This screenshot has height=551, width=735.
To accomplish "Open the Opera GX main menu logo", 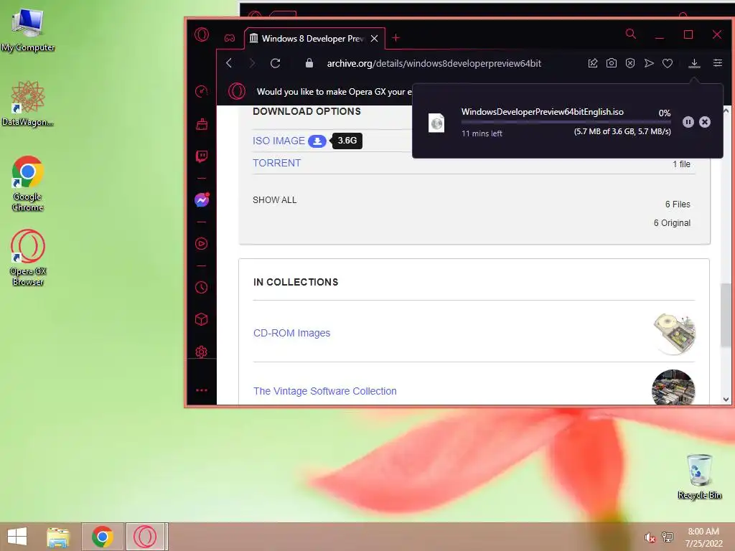I will (x=202, y=34).
